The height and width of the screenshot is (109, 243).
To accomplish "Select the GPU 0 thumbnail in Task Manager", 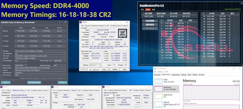I will pos(158,104).
